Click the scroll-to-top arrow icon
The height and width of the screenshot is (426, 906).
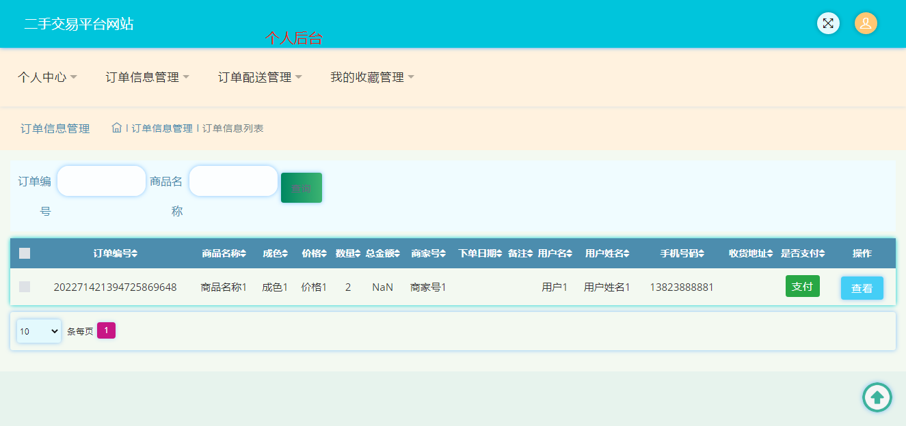[877, 397]
